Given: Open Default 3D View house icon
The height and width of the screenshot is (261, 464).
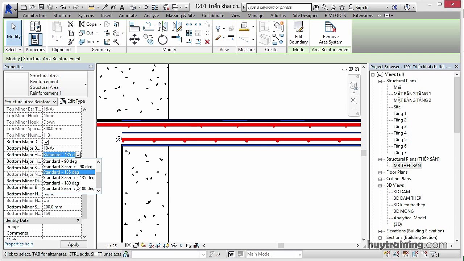Looking at the screenshot, I should tap(133, 7).
